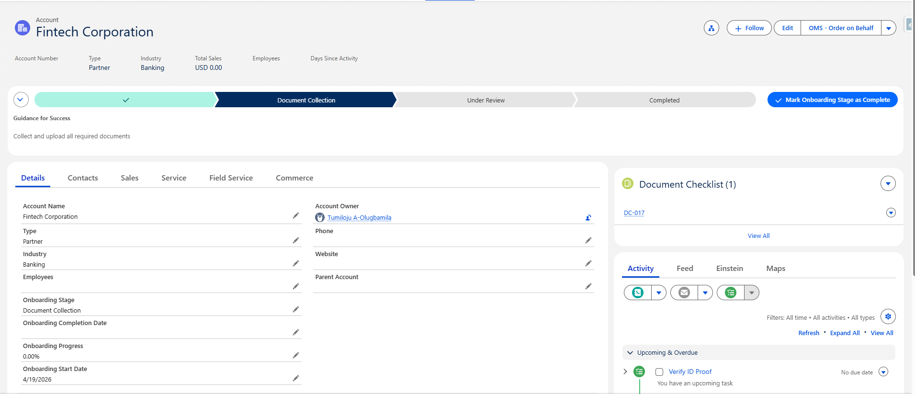Viewport: 915px width, 394px height.
Task: Mark Onboarding Stage as Complete
Action: [x=833, y=100]
